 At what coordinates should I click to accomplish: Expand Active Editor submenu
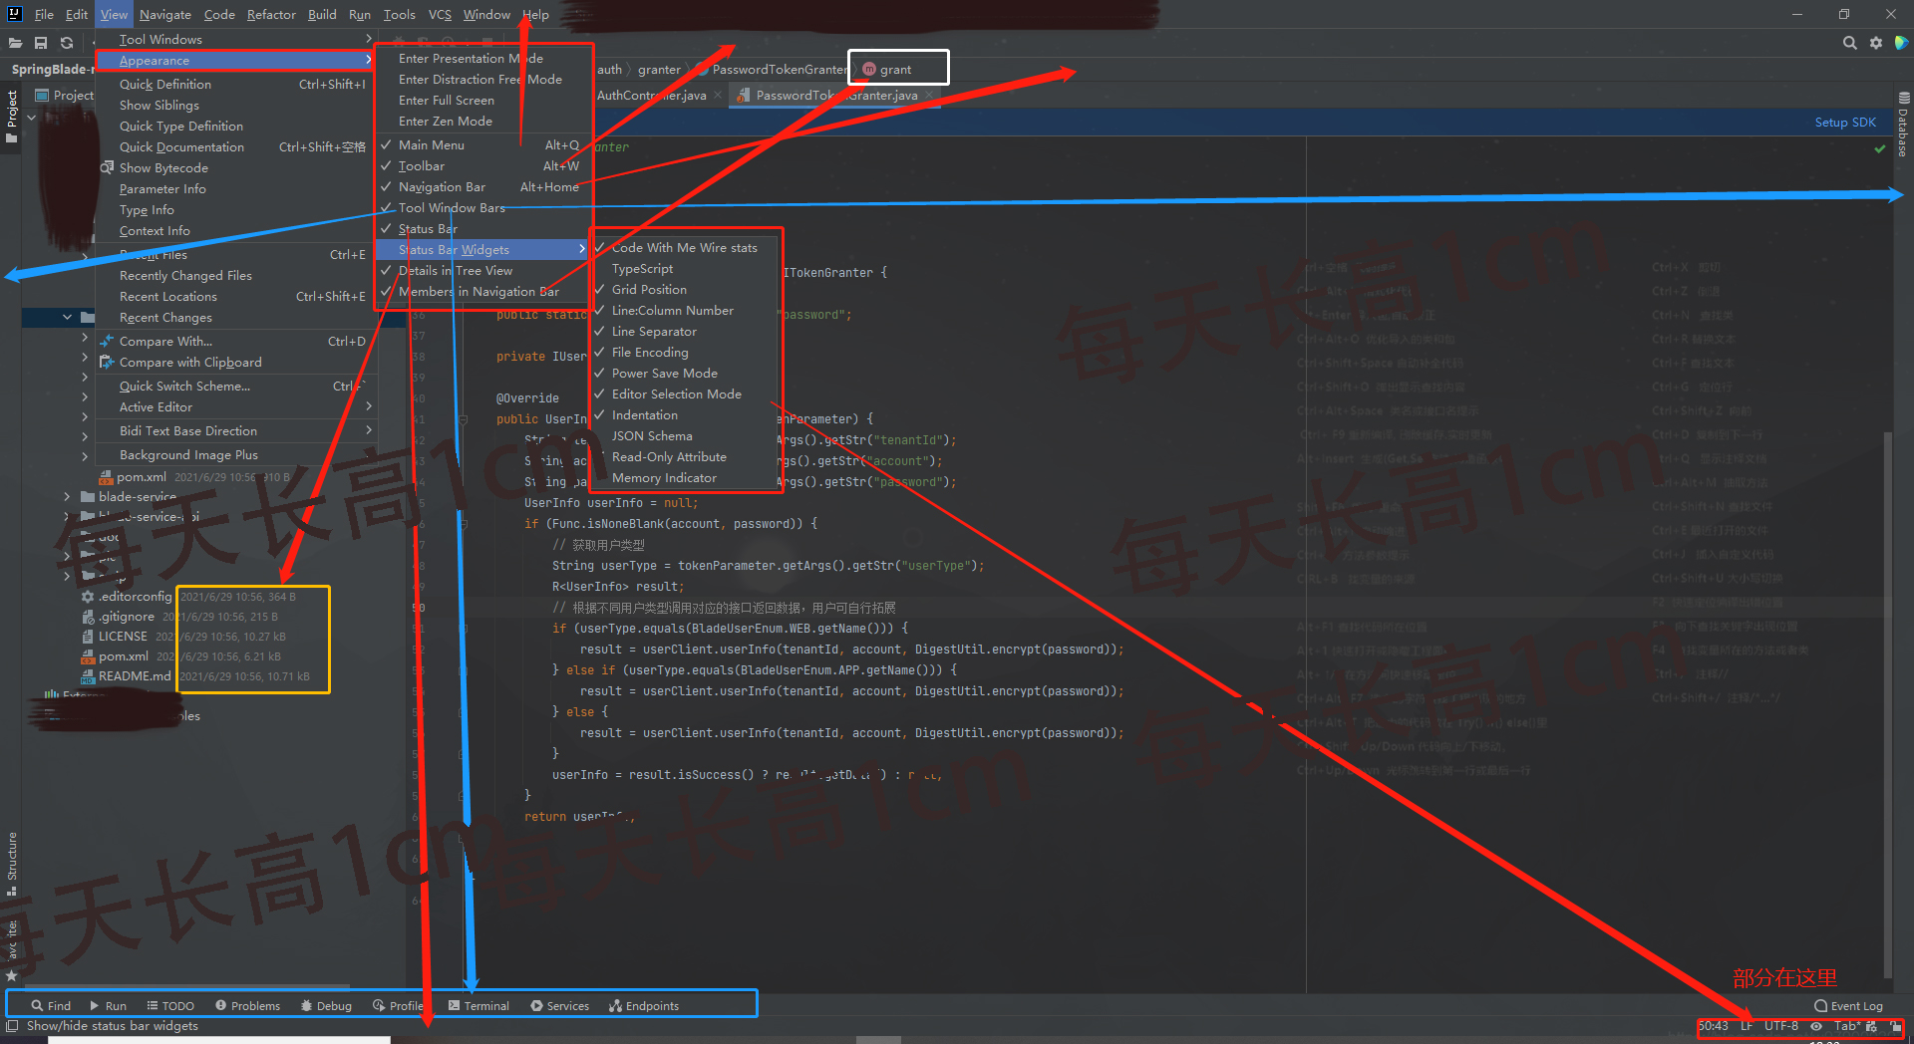coord(235,407)
